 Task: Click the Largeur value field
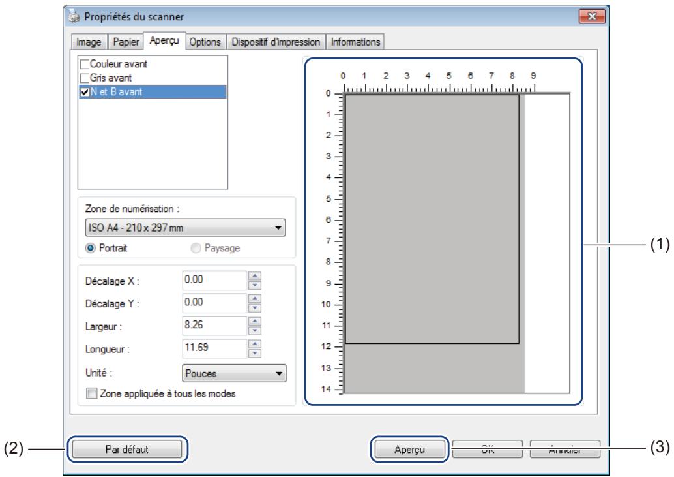click(x=214, y=326)
